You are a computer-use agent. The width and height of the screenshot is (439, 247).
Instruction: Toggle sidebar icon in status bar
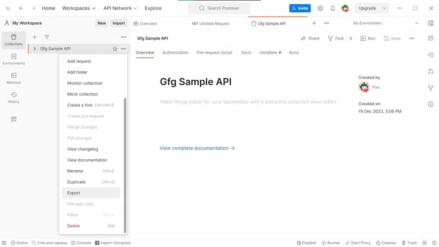coord(4,243)
